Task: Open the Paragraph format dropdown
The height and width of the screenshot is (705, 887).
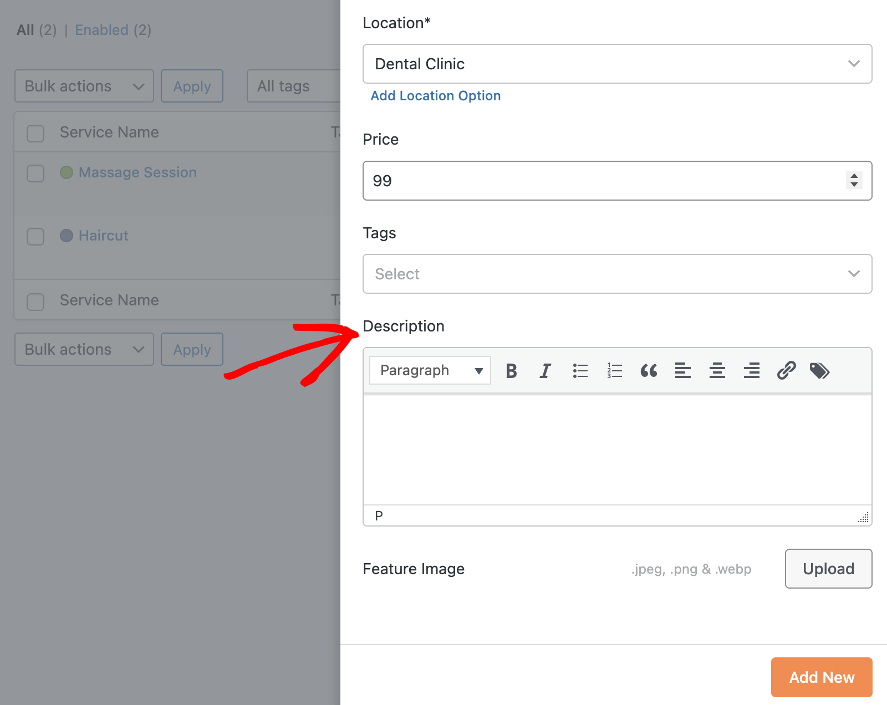Action: click(x=430, y=371)
